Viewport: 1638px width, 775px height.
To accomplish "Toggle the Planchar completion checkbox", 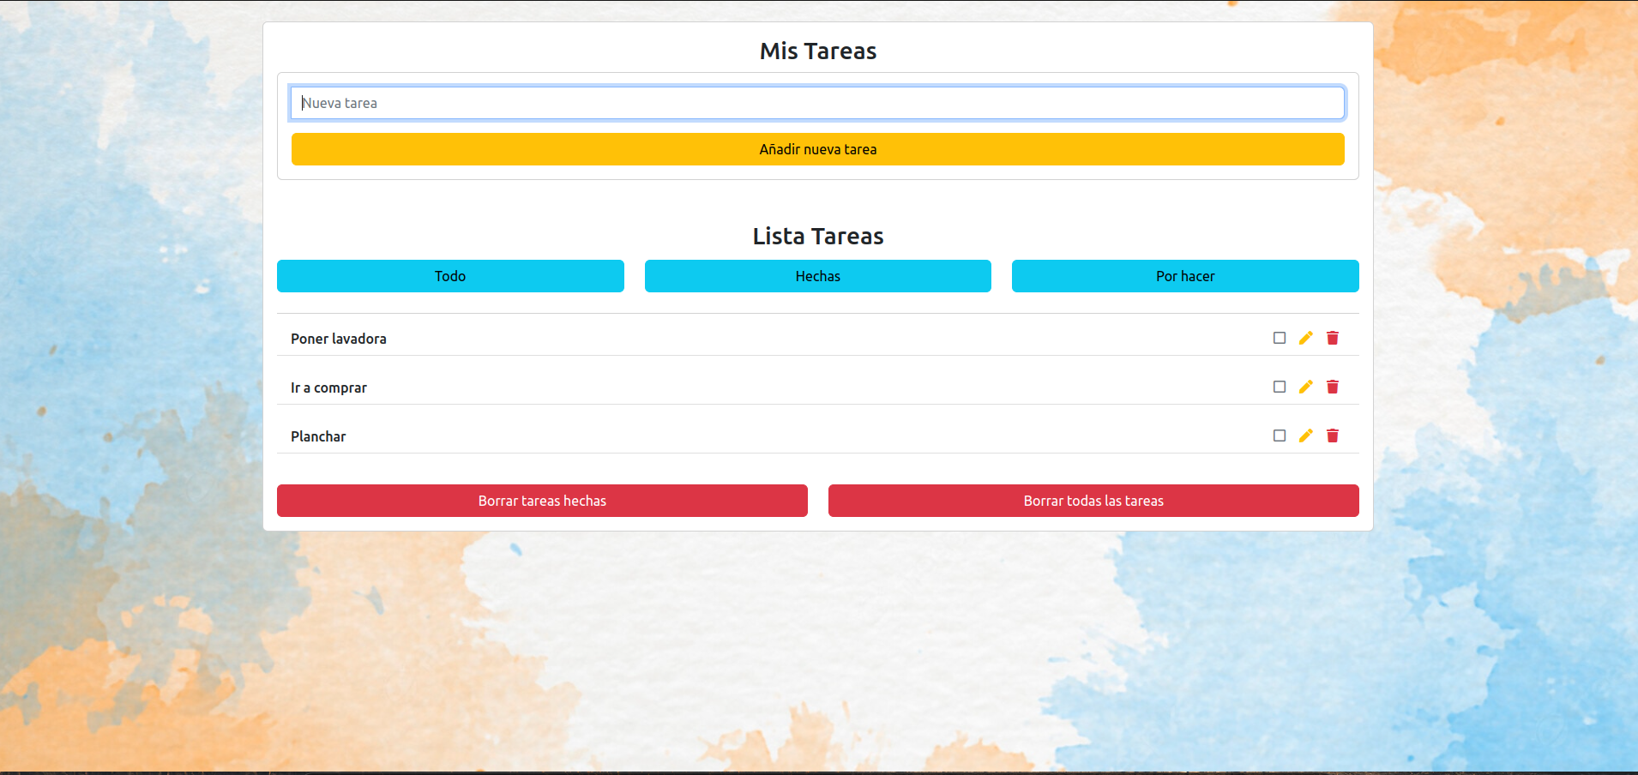I will click(1279, 436).
